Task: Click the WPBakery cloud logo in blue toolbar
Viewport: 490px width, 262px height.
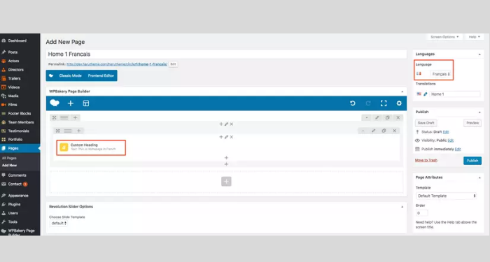Action: 55,103
